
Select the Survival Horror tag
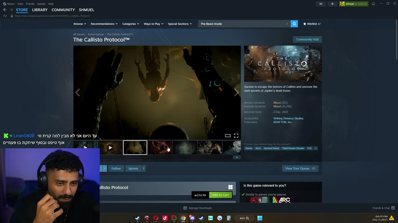pyautogui.click(x=271, y=148)
